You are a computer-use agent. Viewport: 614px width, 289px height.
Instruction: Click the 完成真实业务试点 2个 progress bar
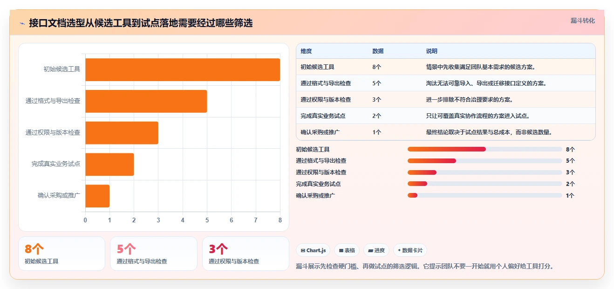tap(484, 184)
